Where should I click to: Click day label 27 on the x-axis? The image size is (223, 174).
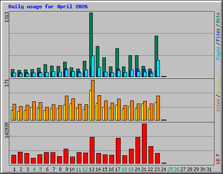click(183, 169)
